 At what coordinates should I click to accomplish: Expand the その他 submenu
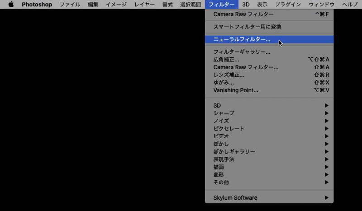269,183
